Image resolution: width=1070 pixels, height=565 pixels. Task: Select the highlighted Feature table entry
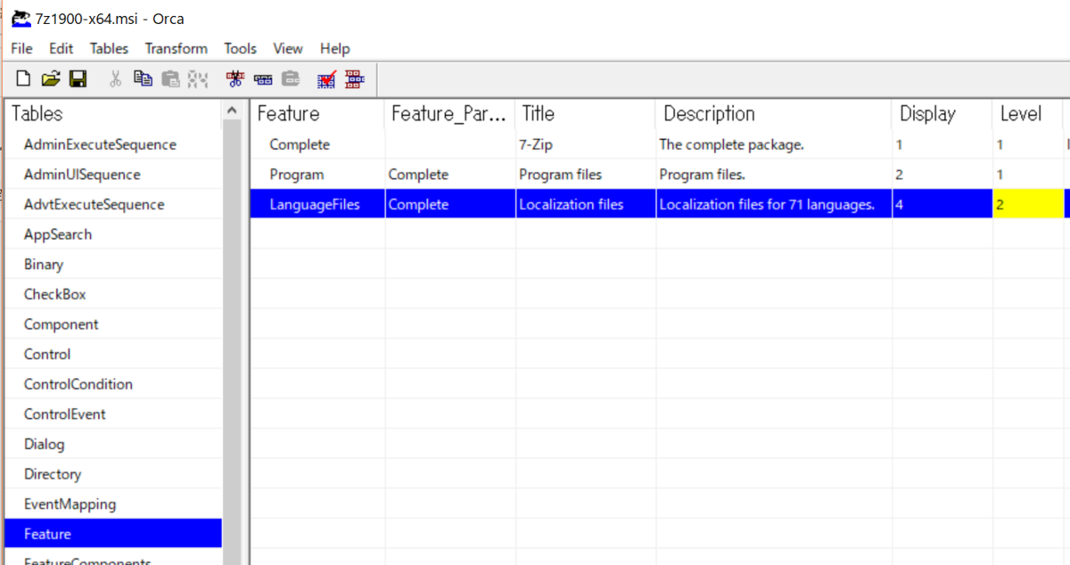(113, 534)
